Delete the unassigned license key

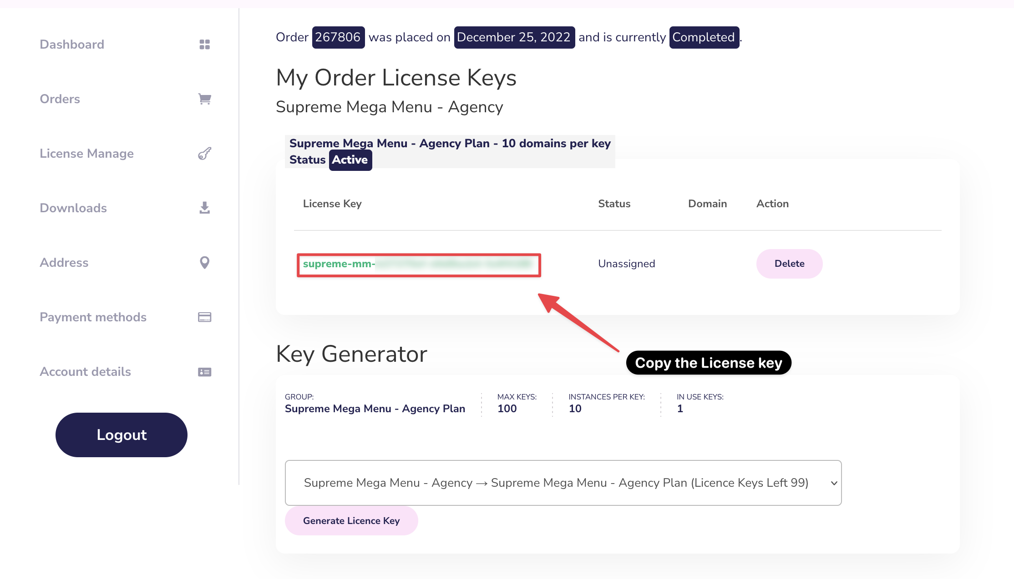[x=789, y=264]
